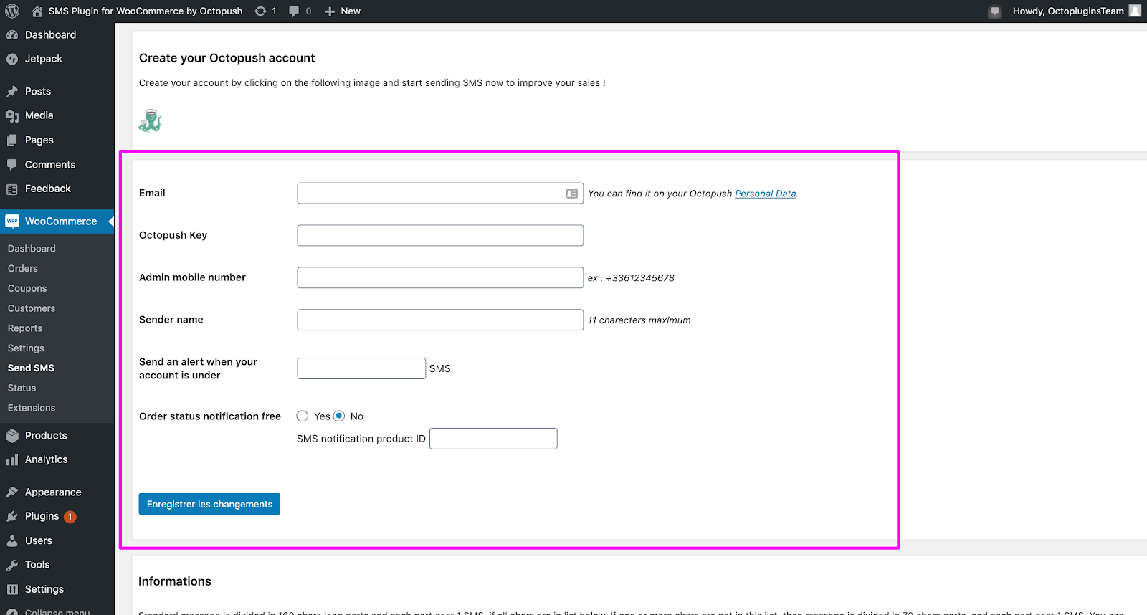Click the '11 characters maximum' hint
This screenshot has height=615, width=1147.
(x=639, y=320)
